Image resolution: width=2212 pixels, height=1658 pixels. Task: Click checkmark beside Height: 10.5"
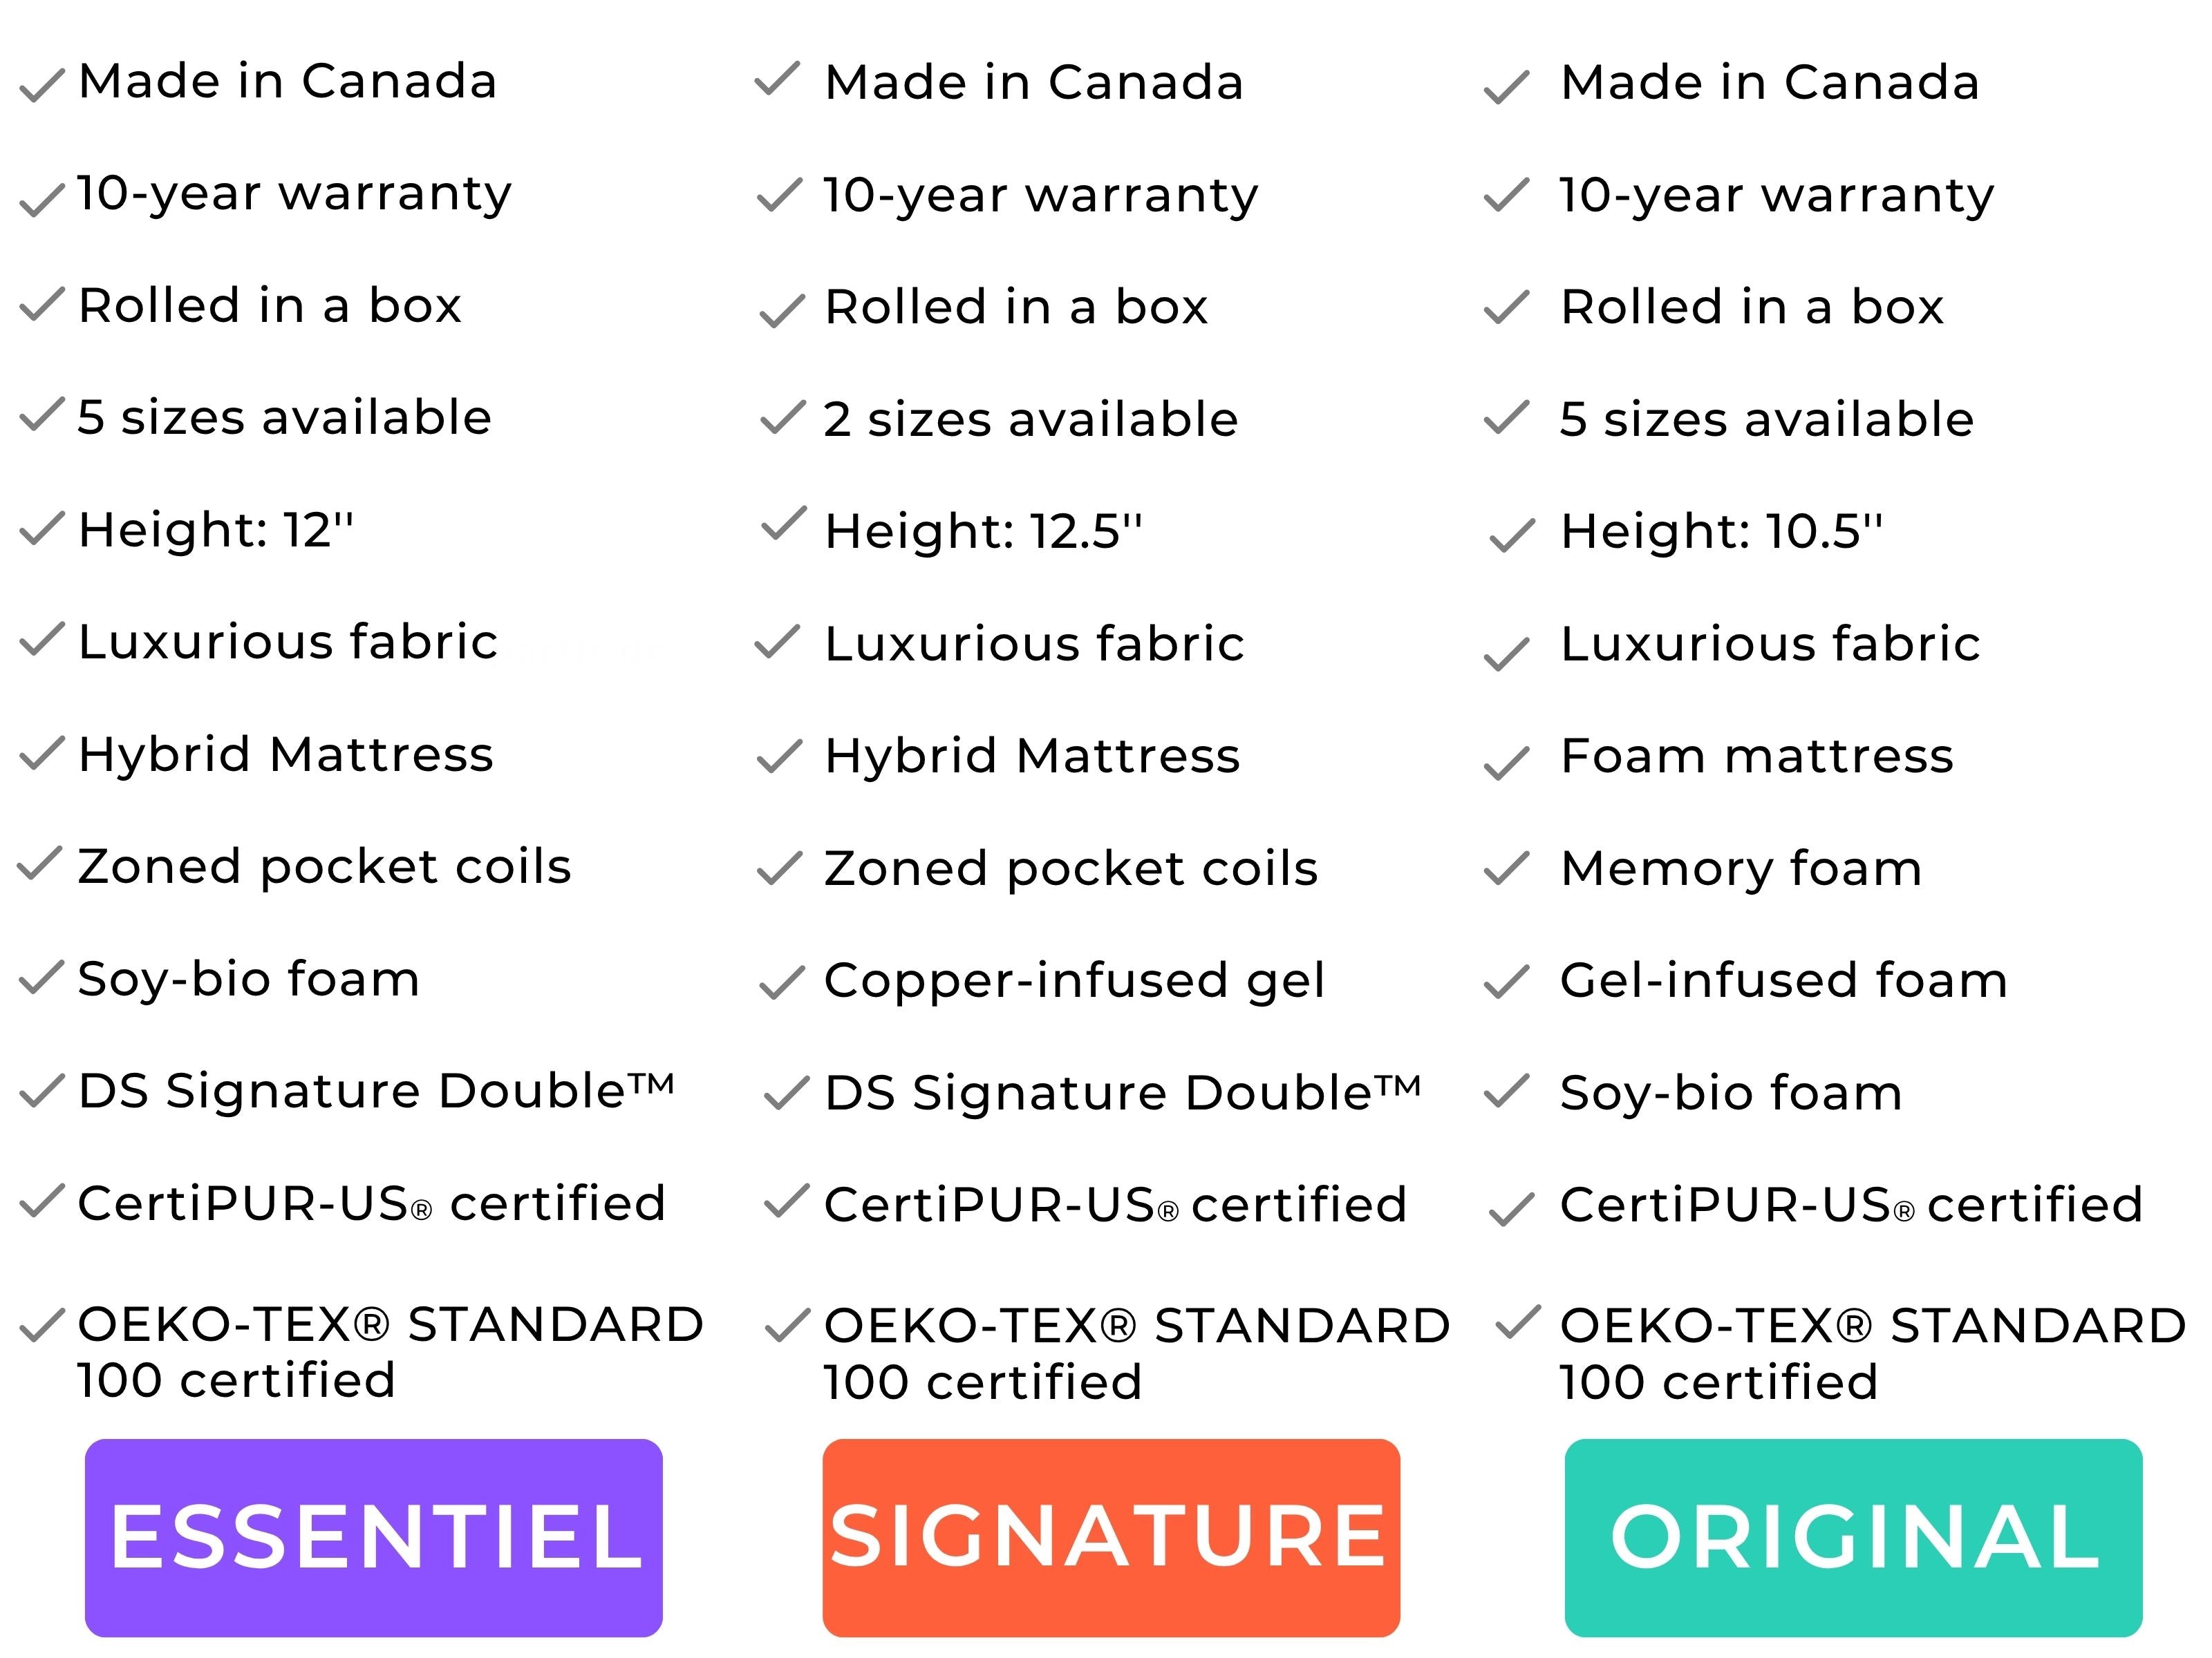1511,535
